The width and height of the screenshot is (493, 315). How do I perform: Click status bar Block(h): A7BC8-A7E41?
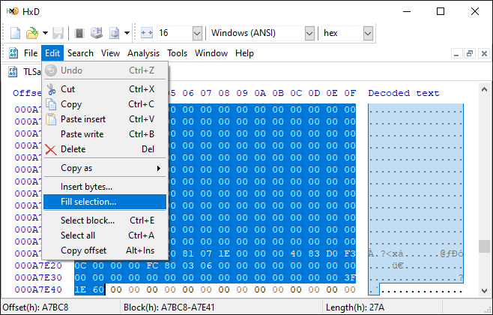[169, 307]
